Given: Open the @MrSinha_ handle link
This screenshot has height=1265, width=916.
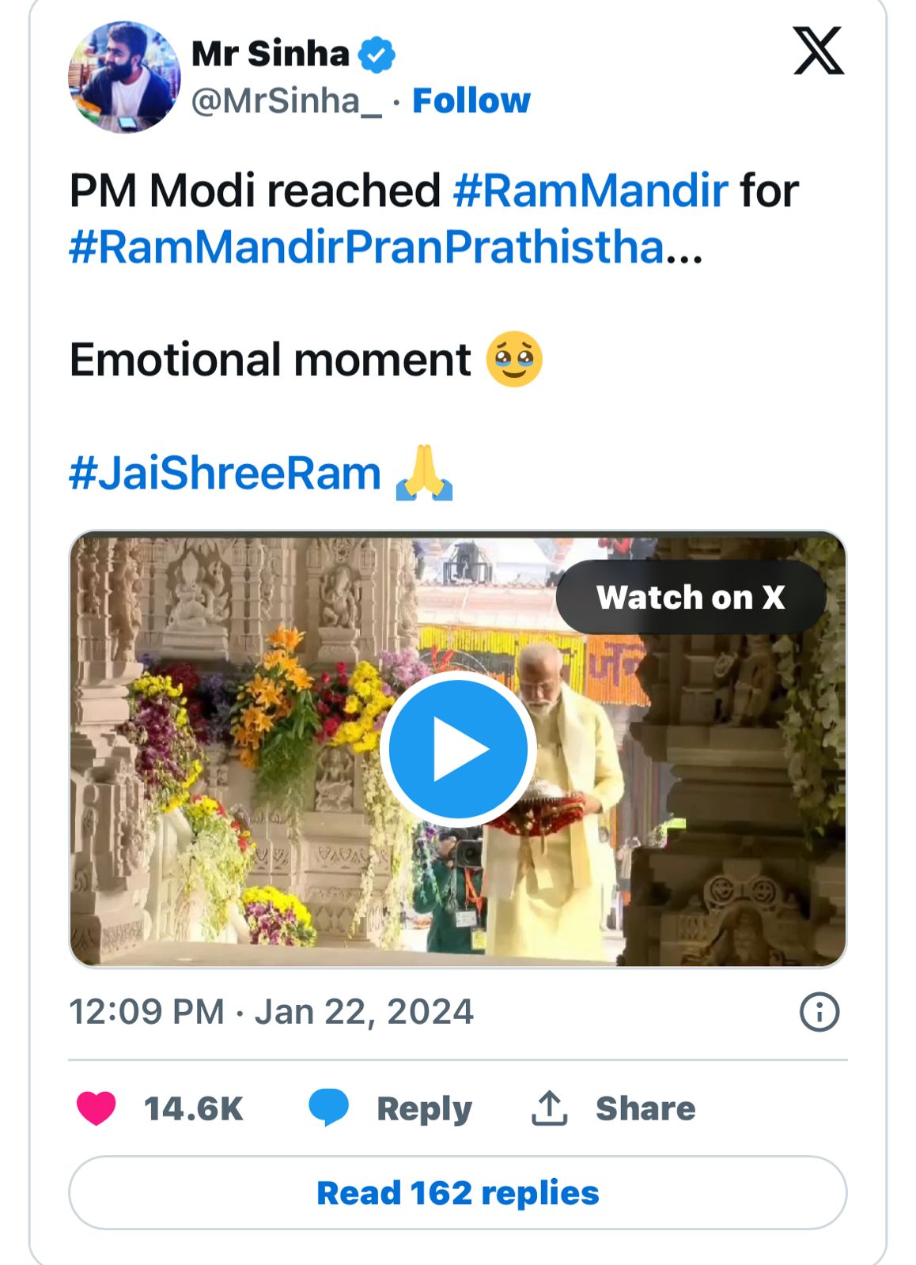Looking at the screenshot, I should click(286, 101).
